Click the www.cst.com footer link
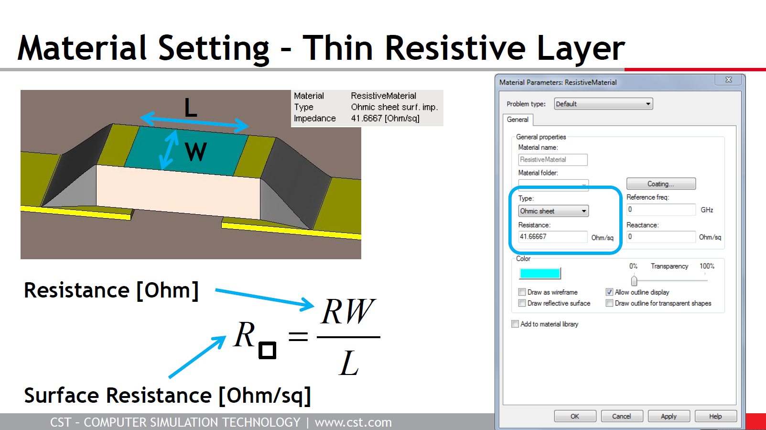The image size is (766, 430). click(x=353, y=422)
